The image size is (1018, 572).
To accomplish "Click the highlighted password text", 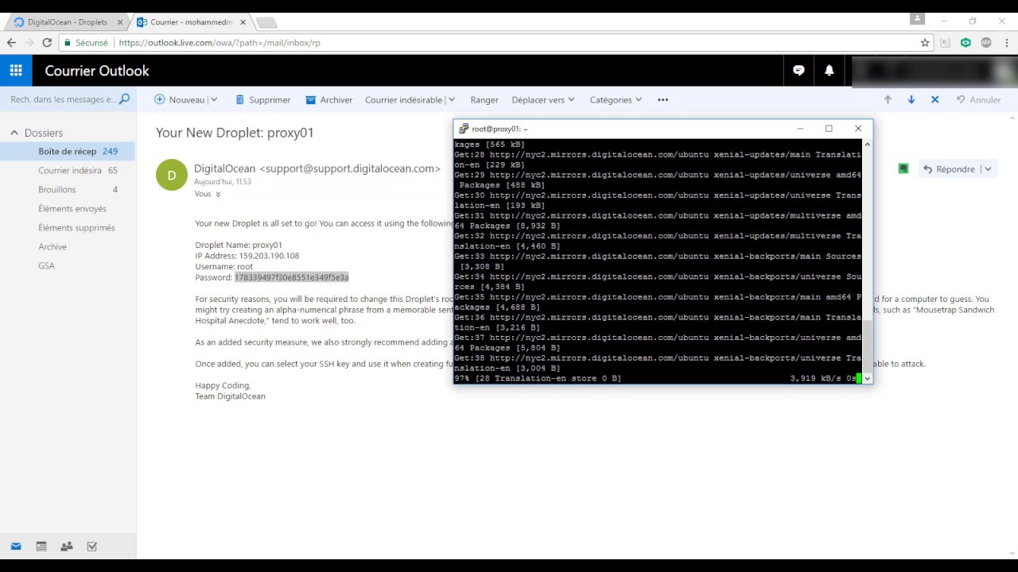I will [x=292, y=277].
